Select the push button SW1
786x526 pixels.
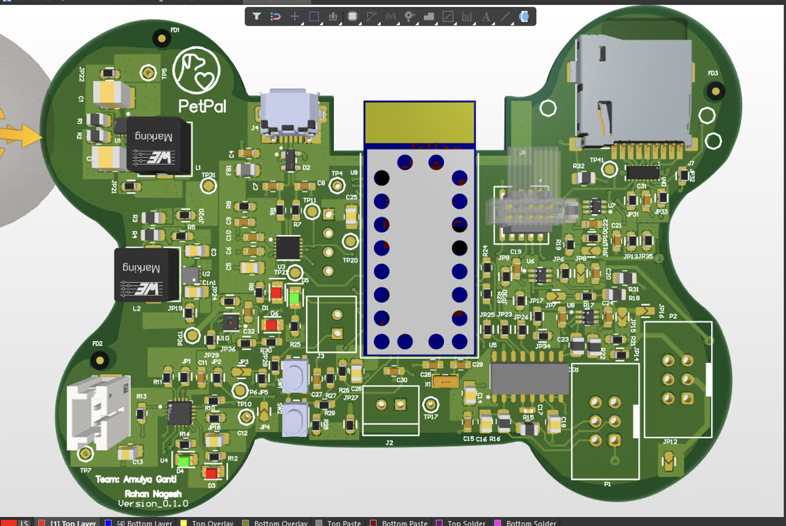(x=295, y=376)
